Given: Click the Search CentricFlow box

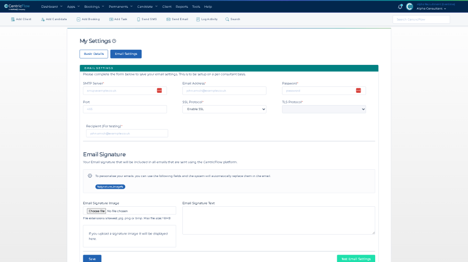Looking at the screenshot, I should coord(421,19).
